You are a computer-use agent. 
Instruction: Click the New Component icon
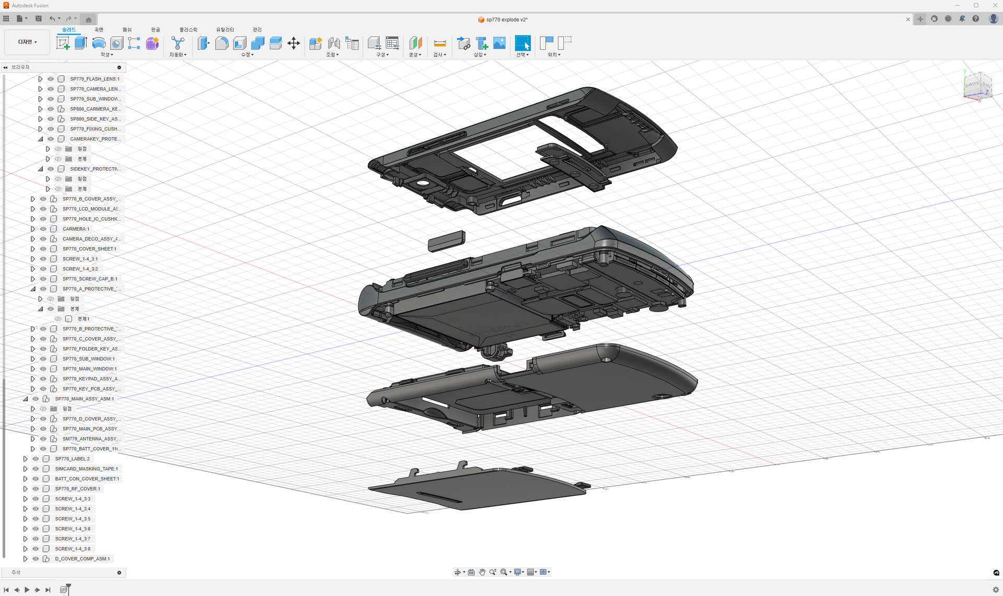(316, 43)
